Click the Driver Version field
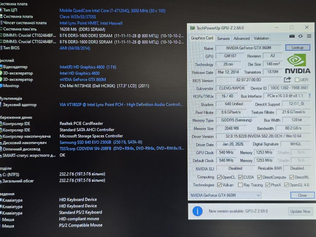The image size is (316, 237). tap(263, 136)
